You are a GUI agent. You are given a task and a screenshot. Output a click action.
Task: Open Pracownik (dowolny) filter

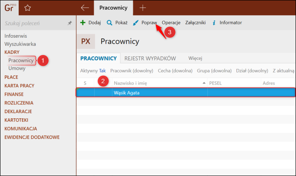[132, 71]
